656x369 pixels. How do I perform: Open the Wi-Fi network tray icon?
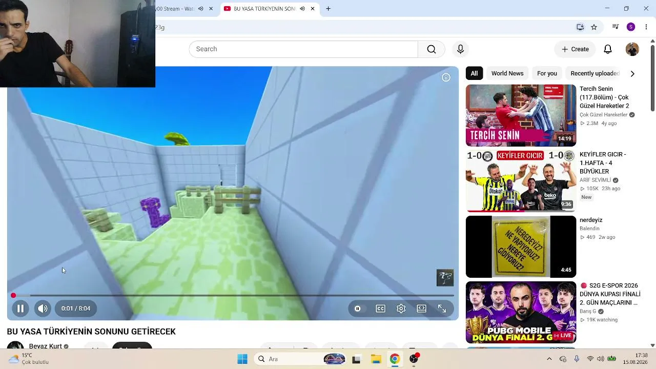coord(590,359)
